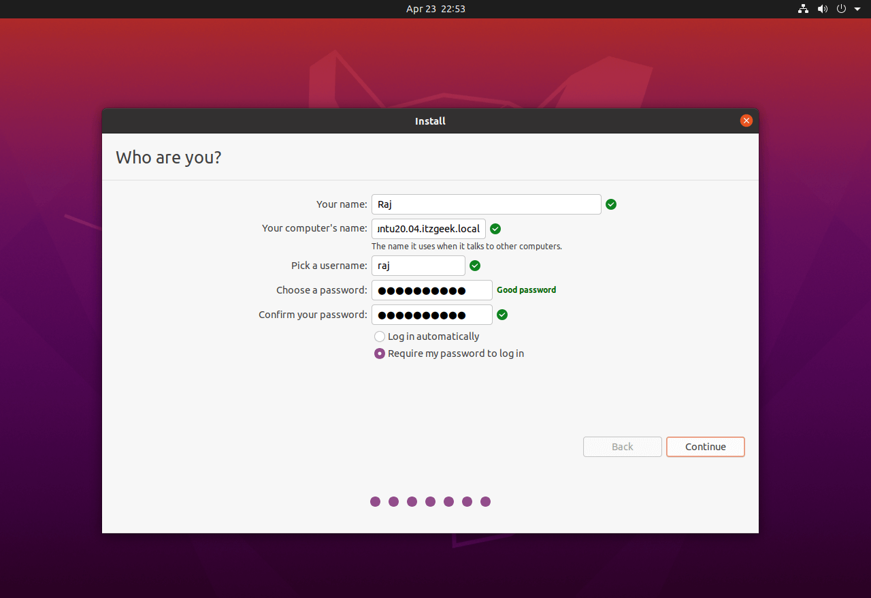Close the Install window
Image resolution: width=871 pixels, height=598 pixels.
746,121
